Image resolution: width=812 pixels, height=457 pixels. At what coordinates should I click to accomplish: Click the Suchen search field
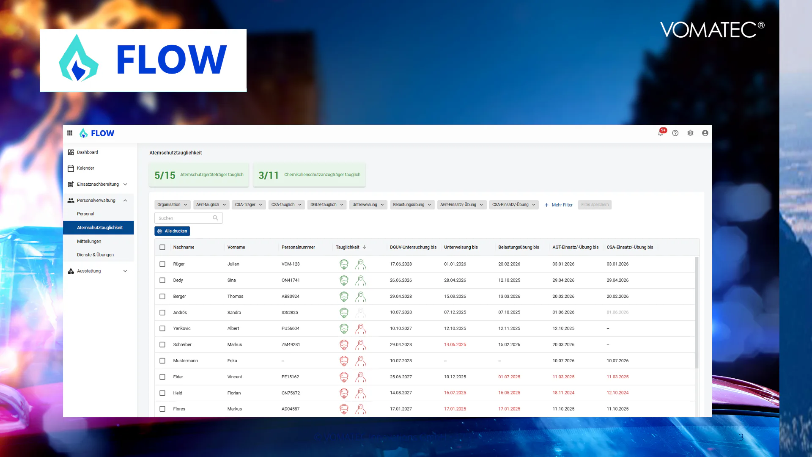tap(188, 218)
